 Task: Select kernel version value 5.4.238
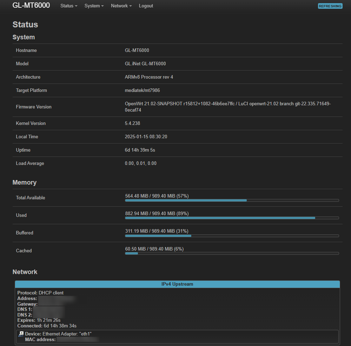point(133,123)
